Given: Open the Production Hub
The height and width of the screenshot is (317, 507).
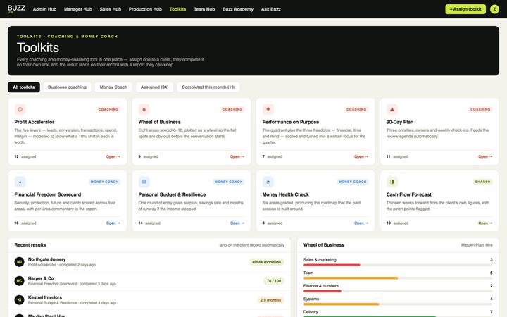Looking at the screenshot, I should 145,9.
